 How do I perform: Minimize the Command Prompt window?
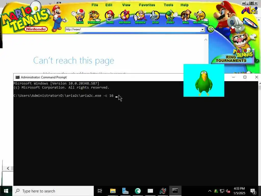click(x=233, y=77)
